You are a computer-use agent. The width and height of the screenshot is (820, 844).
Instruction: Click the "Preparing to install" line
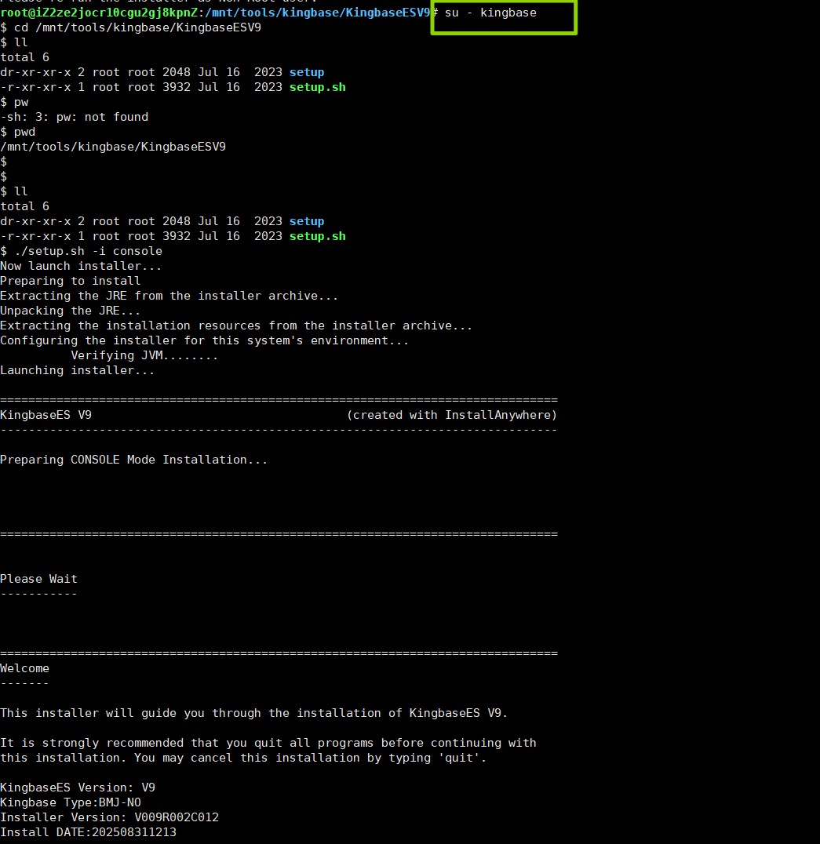tap(71, 281)
